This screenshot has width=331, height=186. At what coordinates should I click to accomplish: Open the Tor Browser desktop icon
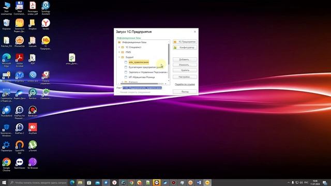(33, 163)
